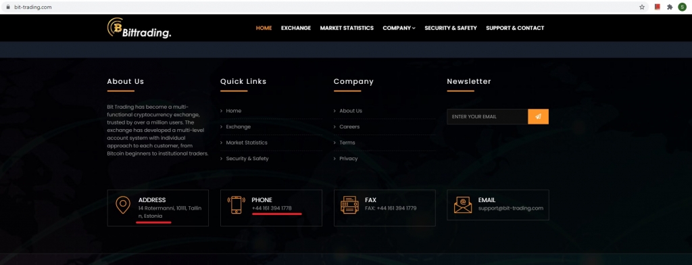Open Careers link
The height and width of the screenshot is (265, 692).
point(349,127)
